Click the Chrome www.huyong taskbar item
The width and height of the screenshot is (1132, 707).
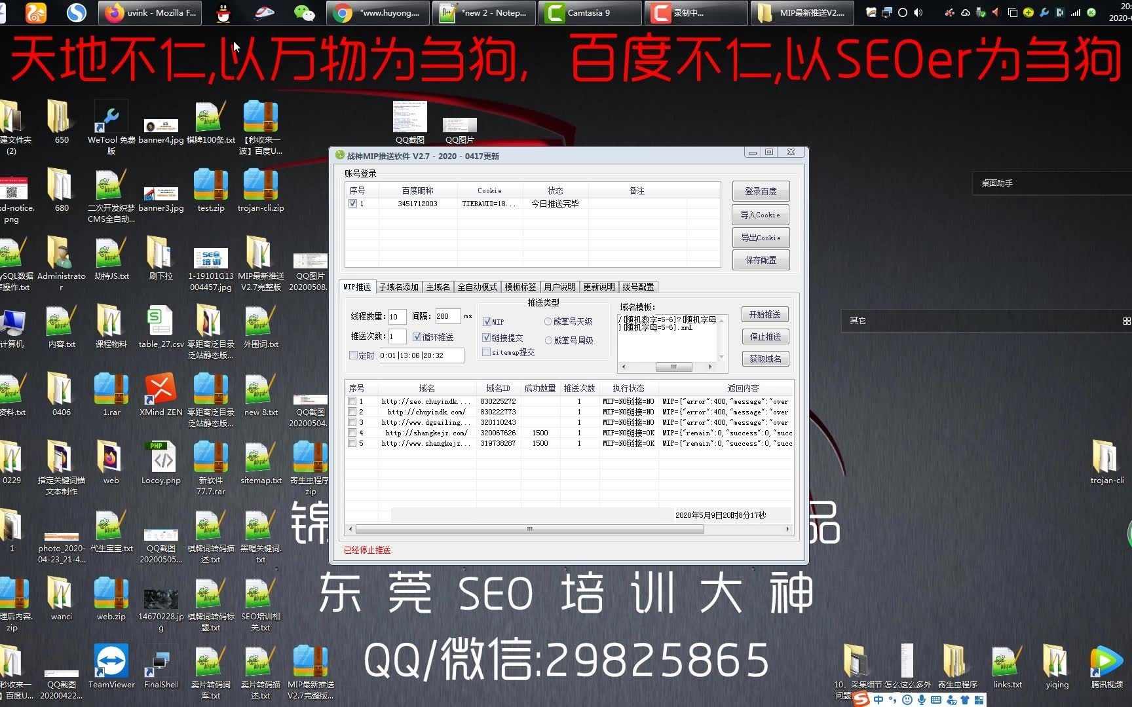point(378,12)
